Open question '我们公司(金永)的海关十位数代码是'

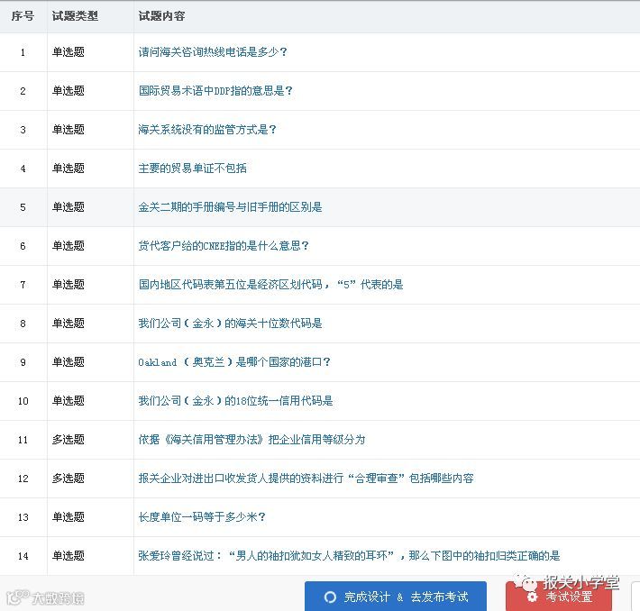pos(230,324)
